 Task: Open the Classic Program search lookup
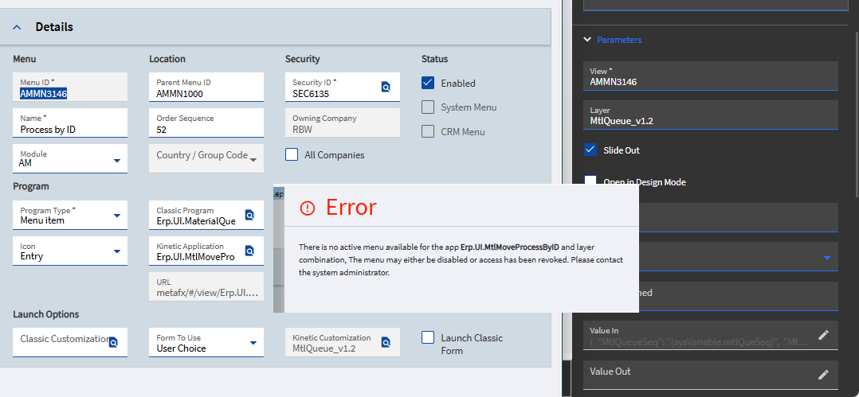249,215
